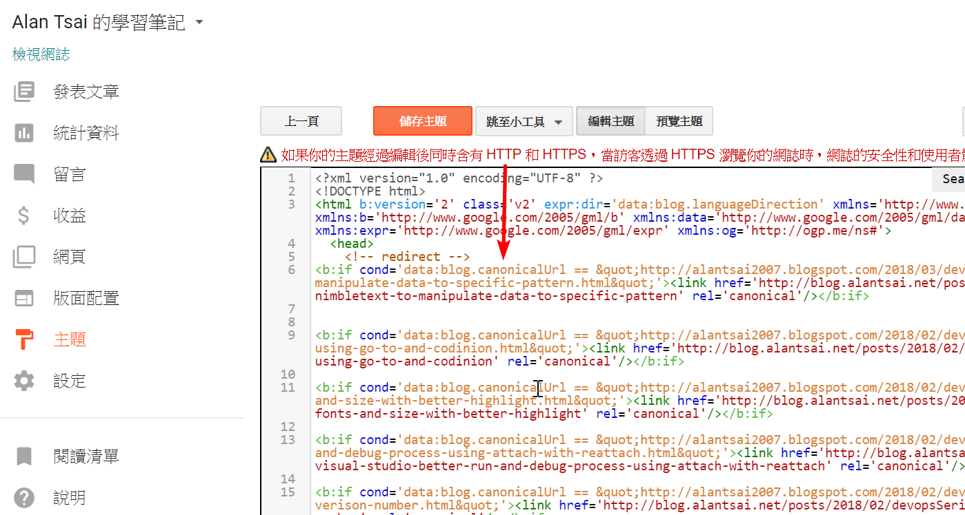Click the HTTPS warning triangle icon
The width and height of the screenshot is (965, 515).
coord(268,154)
